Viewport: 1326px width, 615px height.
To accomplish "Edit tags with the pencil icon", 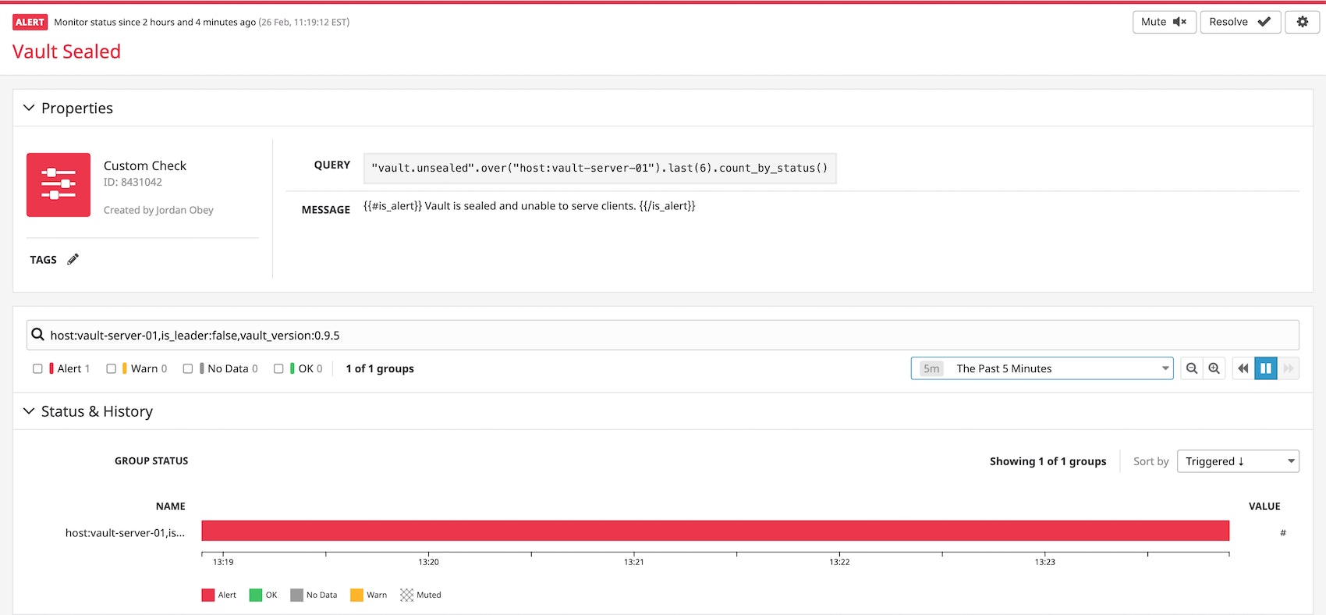I will pos(73,260).
